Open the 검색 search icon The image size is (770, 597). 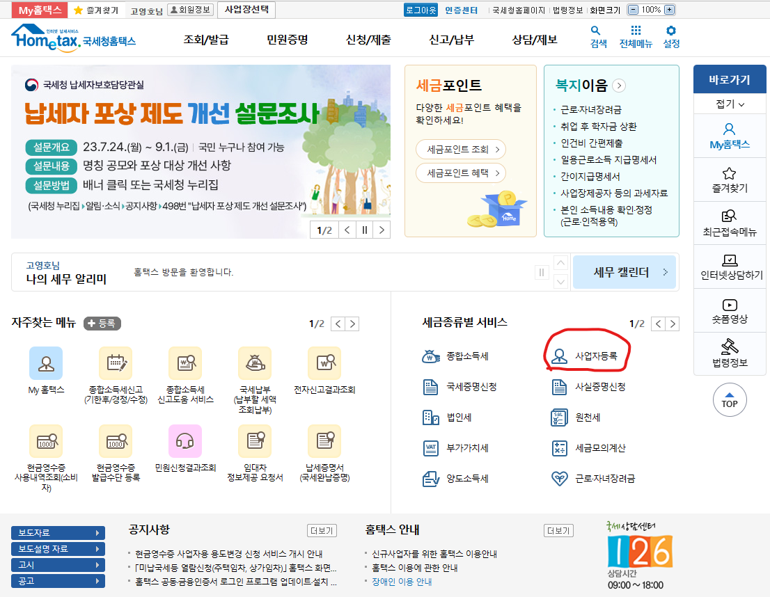tap(595, 32)
